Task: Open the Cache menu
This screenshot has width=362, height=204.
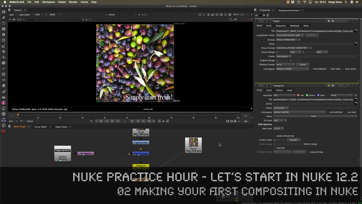Action: pos(84,2)
